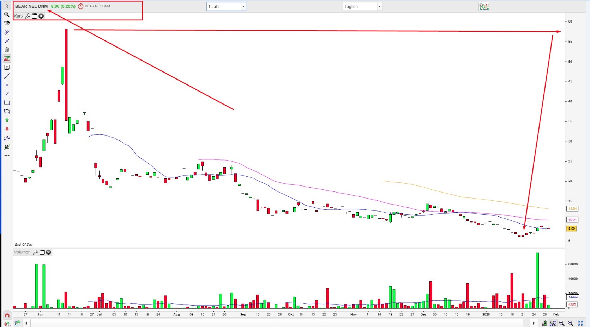Maximize the Kurs chart panel
The image size is (590, 327).
[35, 16]
